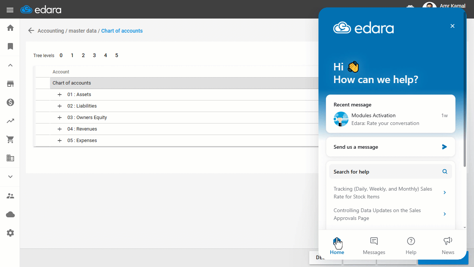
Task: Click the Account column header
Action: click(x=61, y=72)
